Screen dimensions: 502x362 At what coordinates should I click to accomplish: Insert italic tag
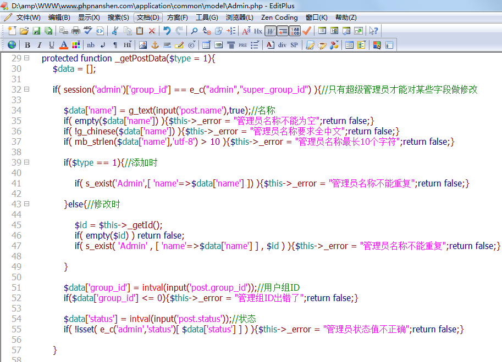point(40,45)
